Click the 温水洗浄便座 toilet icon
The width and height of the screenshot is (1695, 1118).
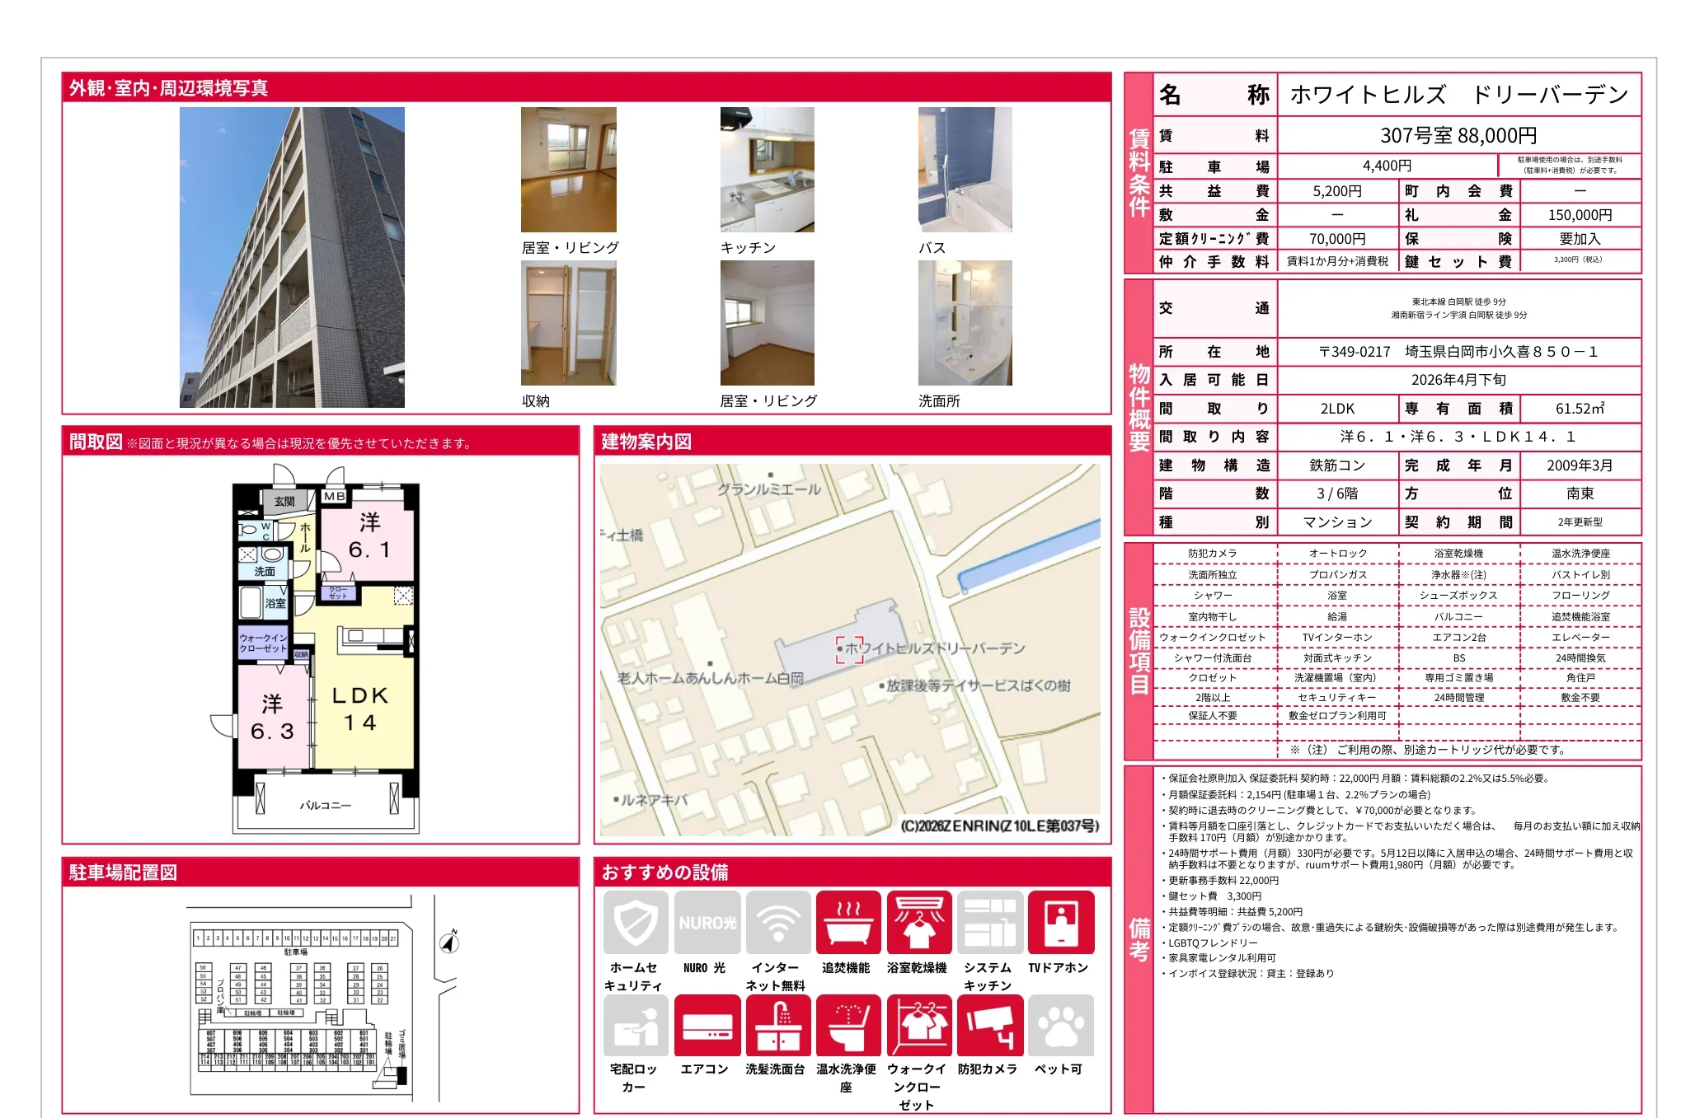(848, 1026)
